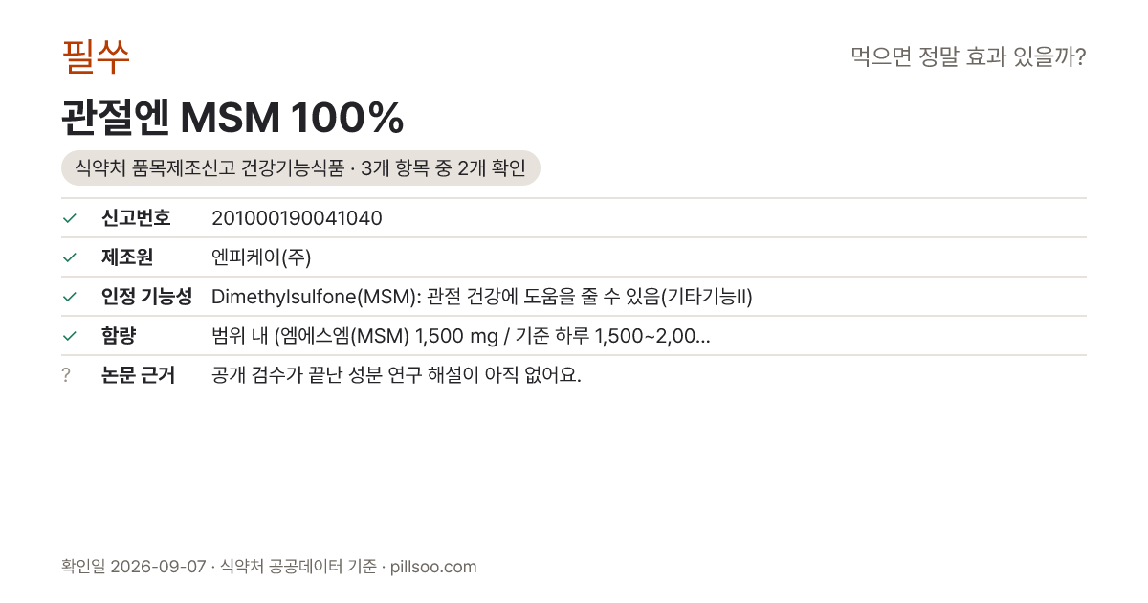The image size is (1148, 603).
Task: Click the 필쑤 brand logo
Action: click(x=96, y=57)
